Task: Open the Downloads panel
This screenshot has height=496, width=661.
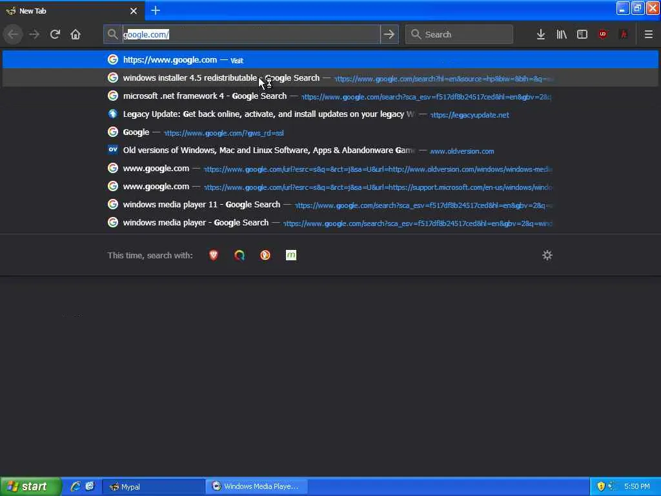Action: pos(541,34)
